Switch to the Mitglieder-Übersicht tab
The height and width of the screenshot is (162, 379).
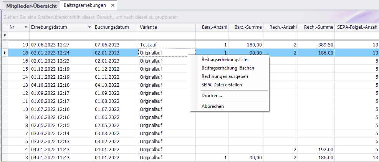tap(31, 6)
